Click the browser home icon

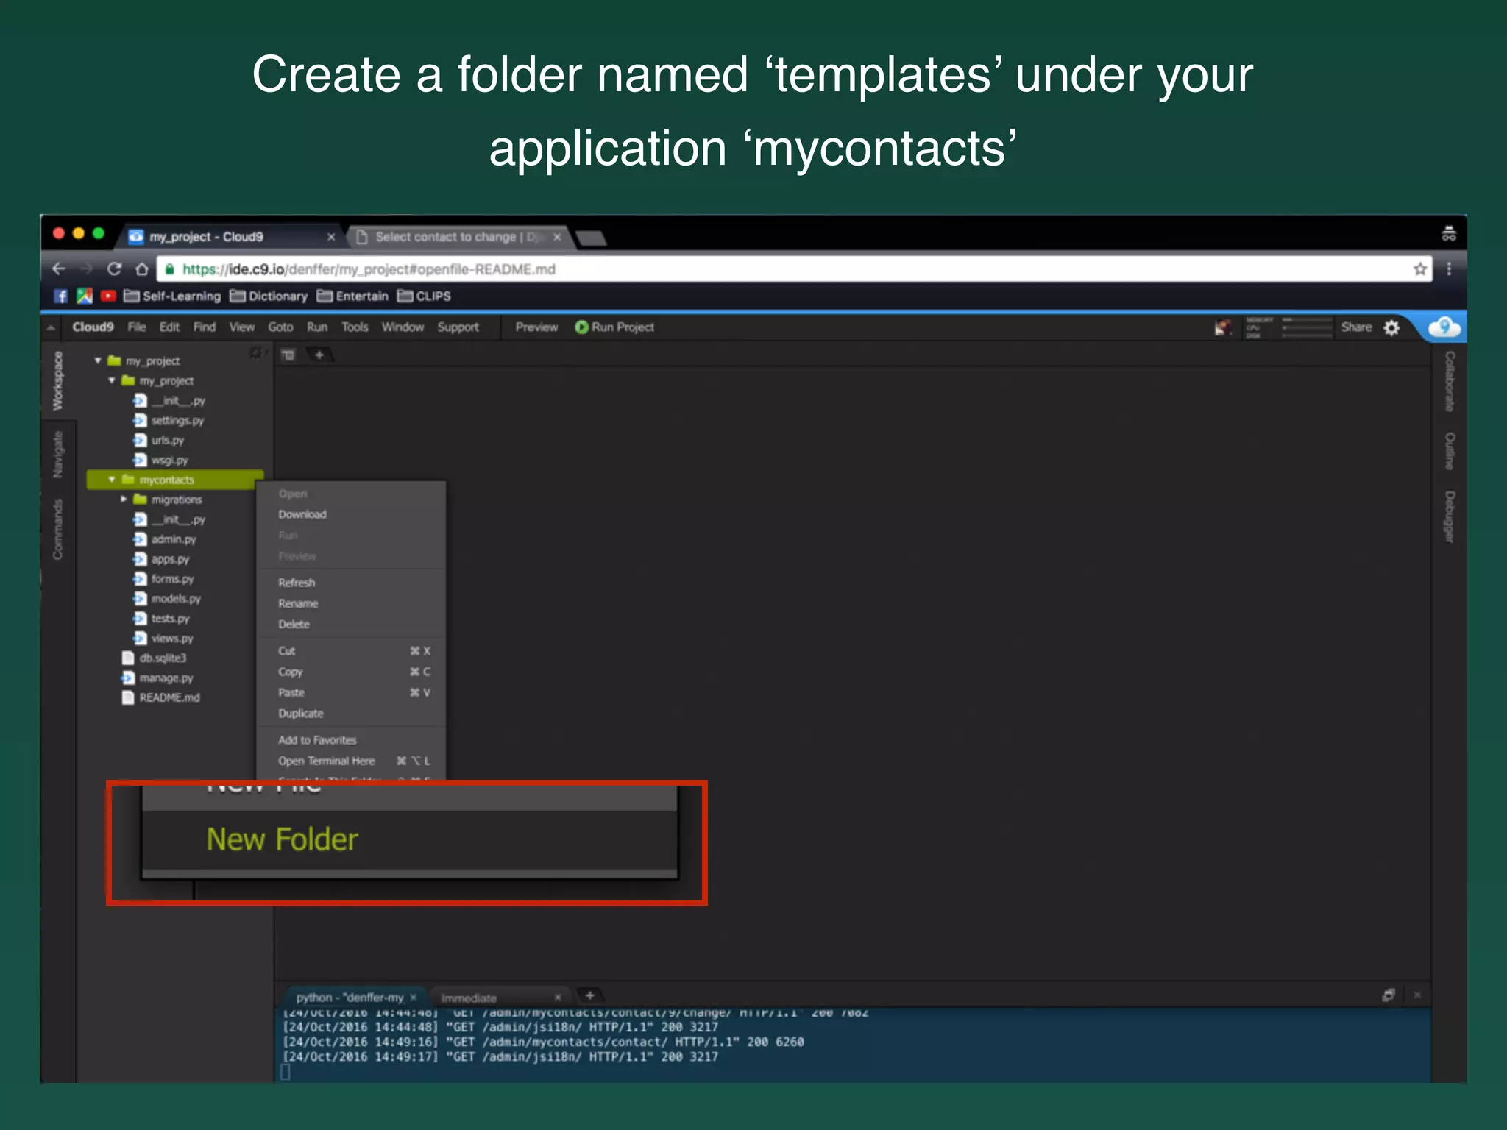pos(142,269)
